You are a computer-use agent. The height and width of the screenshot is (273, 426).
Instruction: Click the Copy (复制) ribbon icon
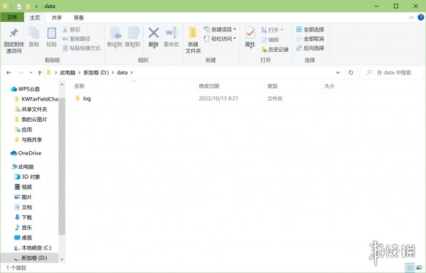pos(34,34)
